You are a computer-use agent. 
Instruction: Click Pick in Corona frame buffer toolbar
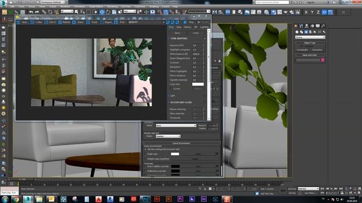(x=119, y=22)
